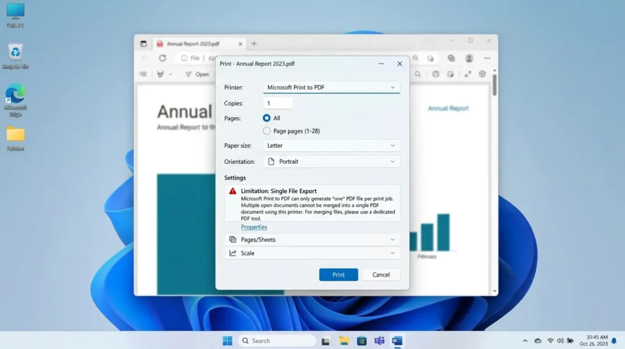Close the Annual Report 2023.pdf tab
This screenshot has width=625, height=349.
(x=240, y=44)
